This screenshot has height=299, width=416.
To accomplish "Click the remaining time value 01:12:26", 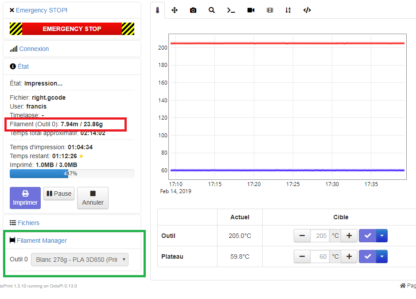I will point(65,156).
